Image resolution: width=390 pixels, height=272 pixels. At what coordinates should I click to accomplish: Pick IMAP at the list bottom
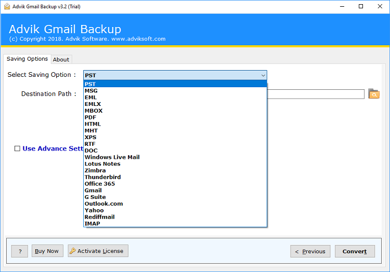(175, 224)
